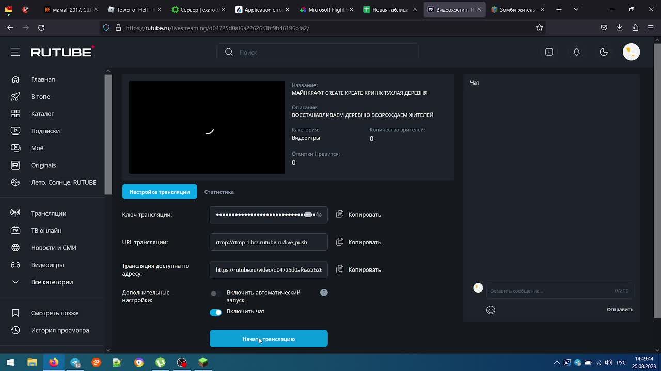
Task: Reveal stream key with eye icon
Action: [x=319, y=215]
